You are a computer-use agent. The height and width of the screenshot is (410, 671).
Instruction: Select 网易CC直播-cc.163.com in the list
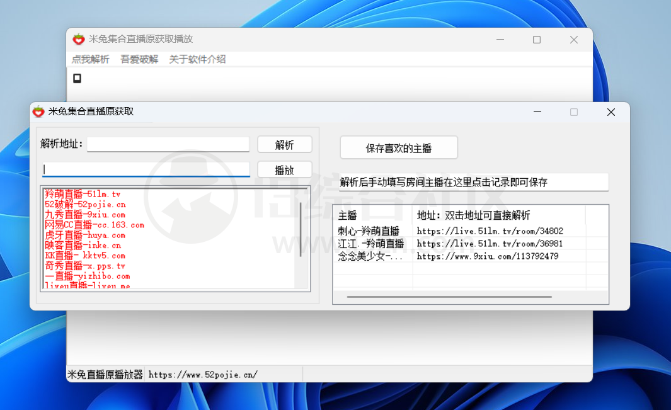click(94, 225)
